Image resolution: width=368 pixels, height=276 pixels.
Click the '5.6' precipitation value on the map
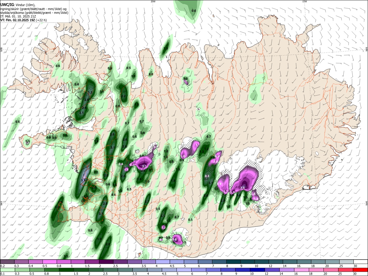coord(84,180)
